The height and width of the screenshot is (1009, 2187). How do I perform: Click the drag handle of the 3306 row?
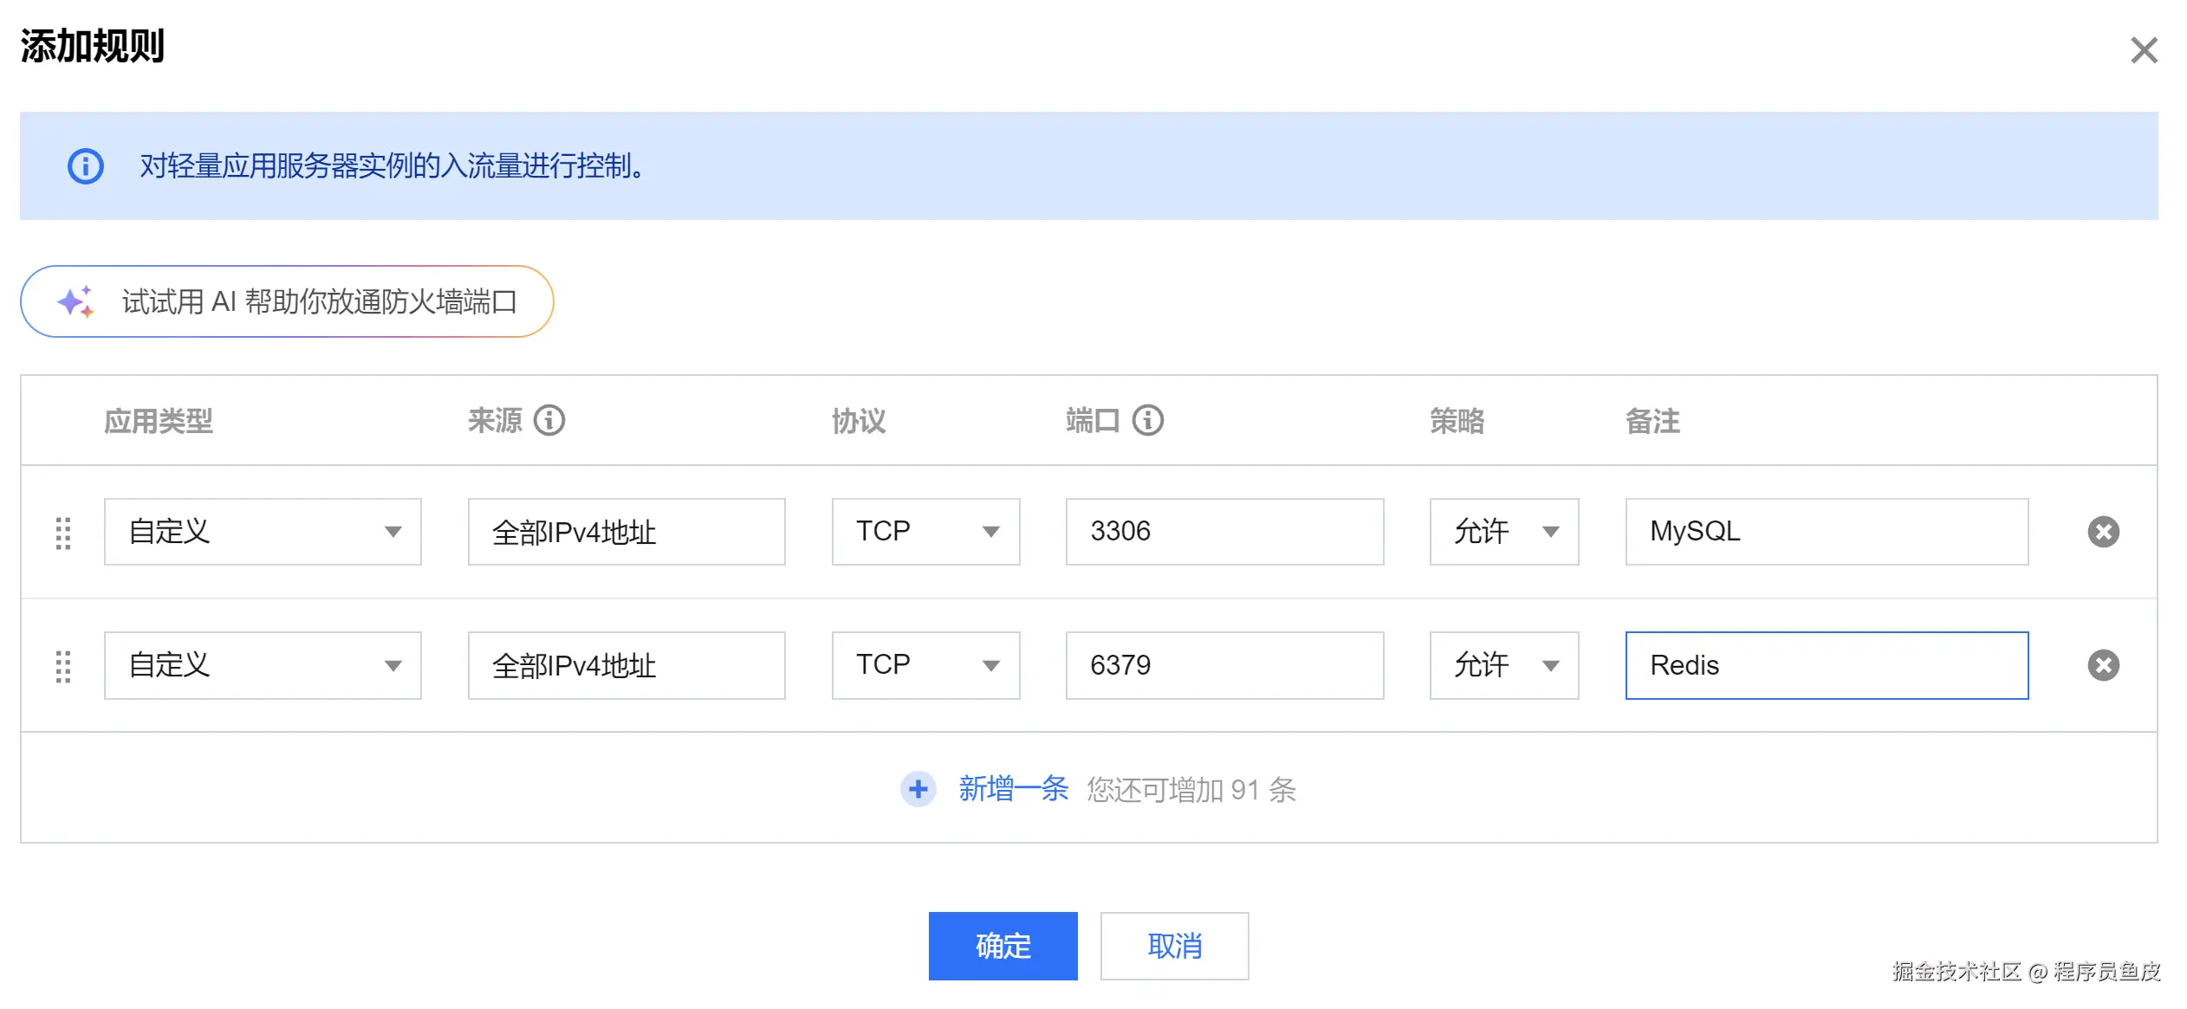[x=63, y=533]
